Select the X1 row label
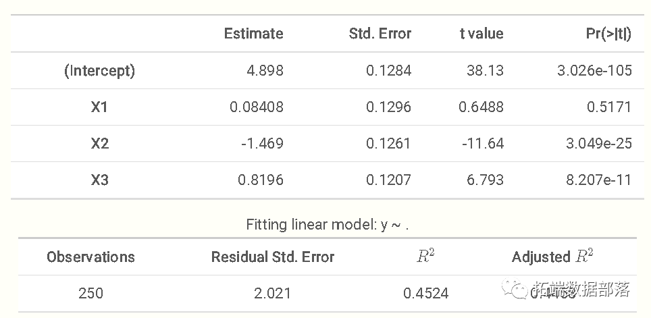Screen dimensions: 651x318 (99, 107)
